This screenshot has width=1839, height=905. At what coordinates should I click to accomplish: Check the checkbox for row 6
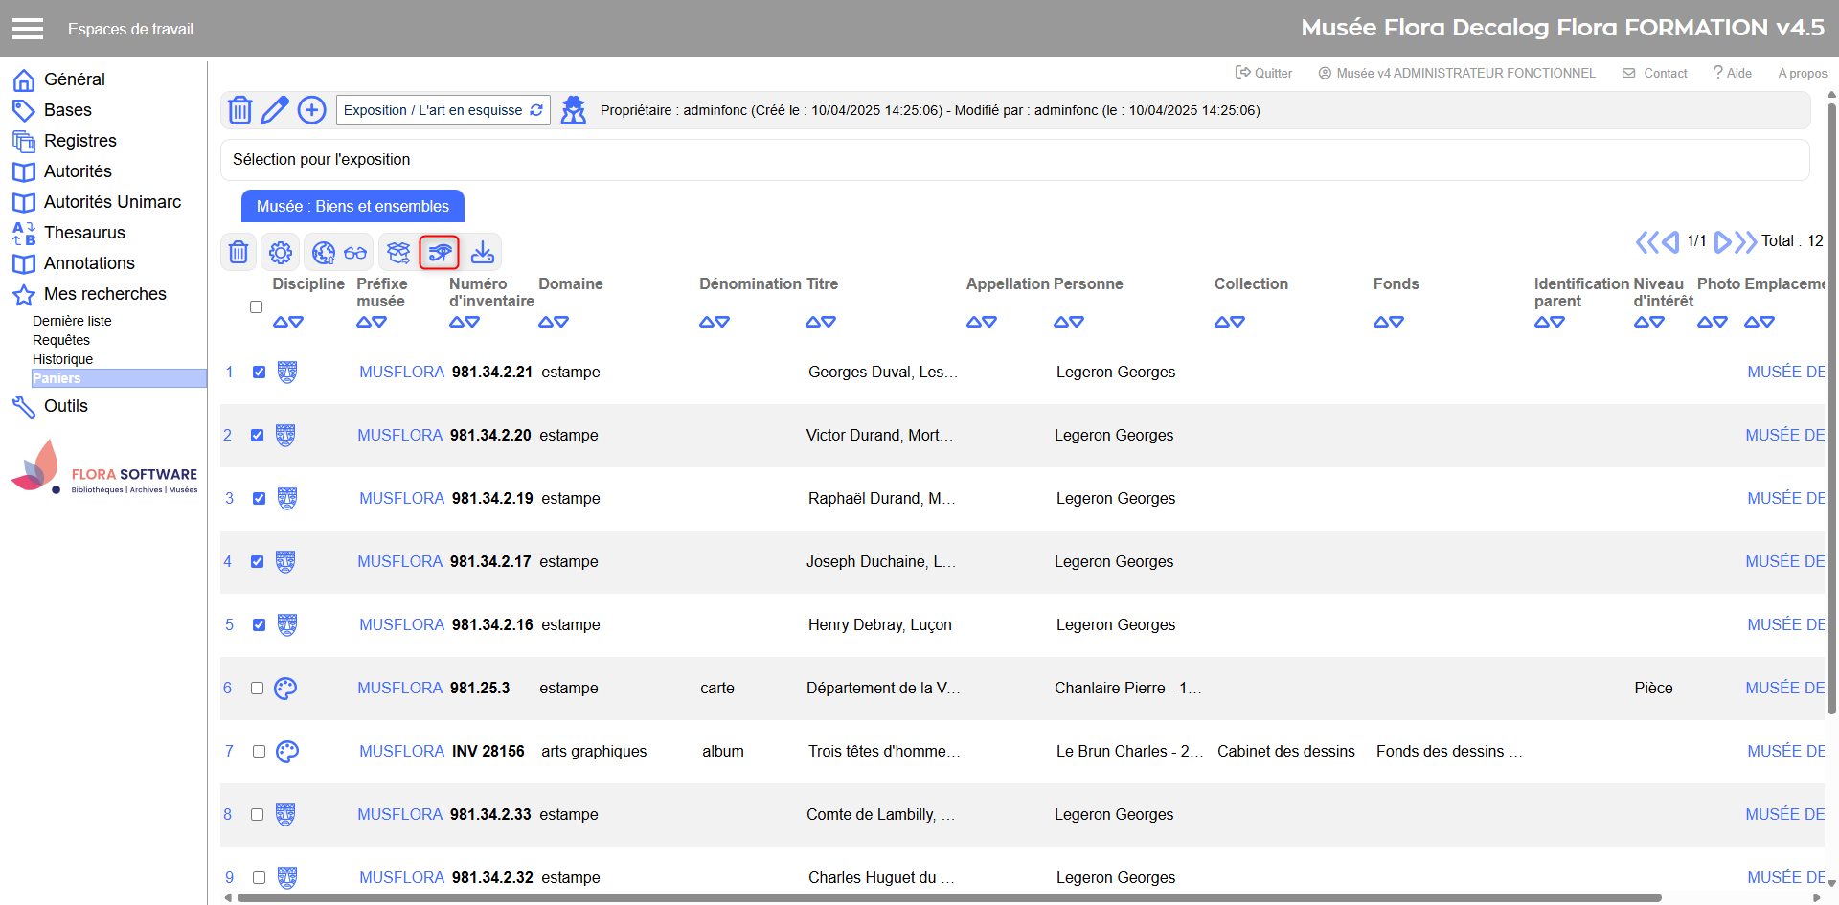257,689
